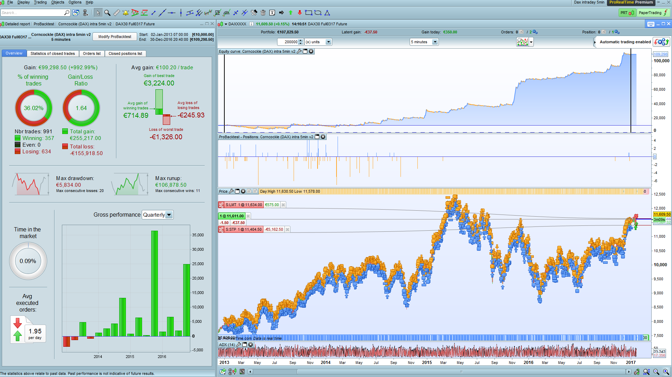Screen dimensions: 672x377
Task: Click in the Search input field
Action: pos(32,13)
